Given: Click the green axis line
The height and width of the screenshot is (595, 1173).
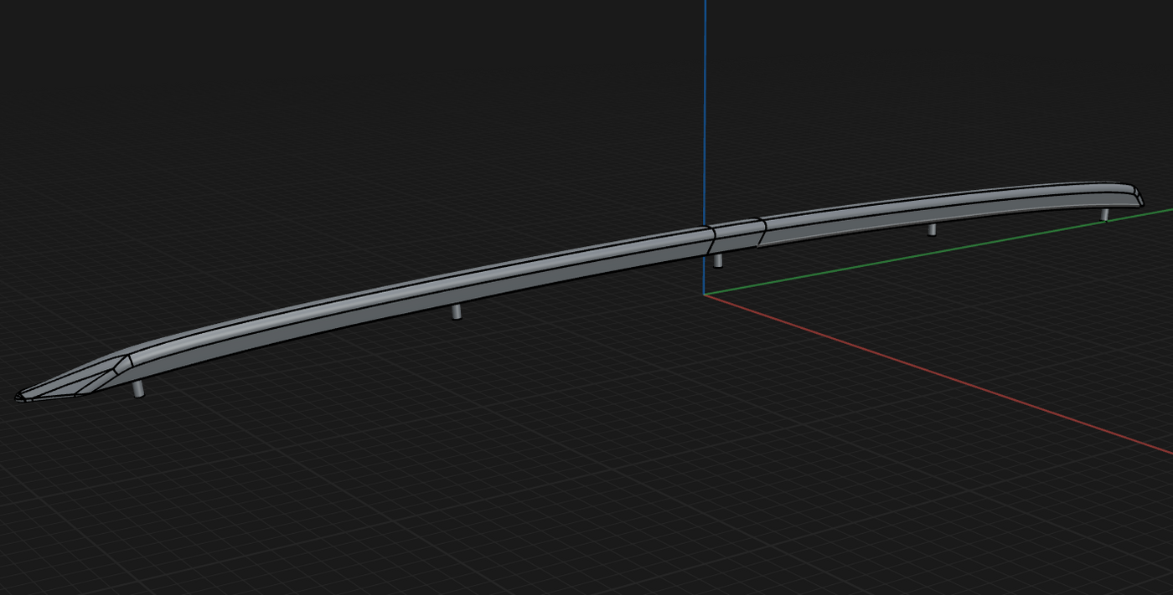Looking at the screenshot, I should [x=938, y=251].
